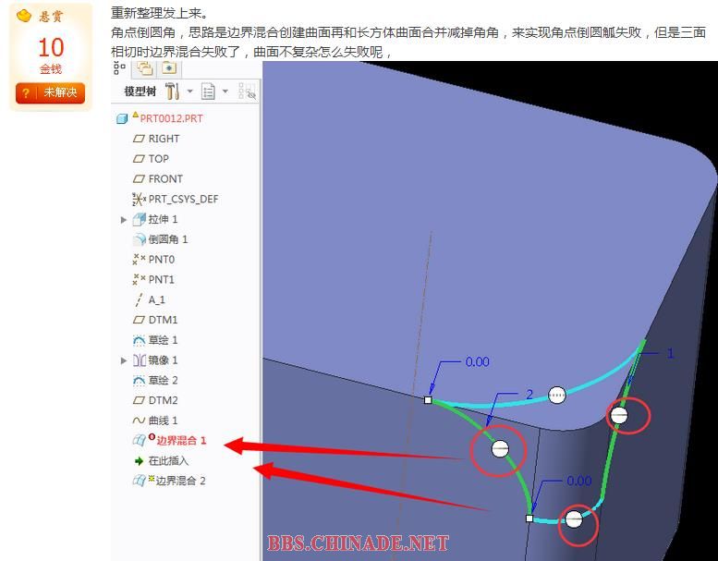Click the DTM2 plane icon

139,401
